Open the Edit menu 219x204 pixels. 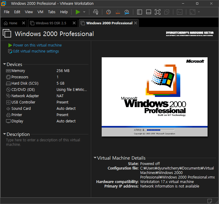pos(17,12)
